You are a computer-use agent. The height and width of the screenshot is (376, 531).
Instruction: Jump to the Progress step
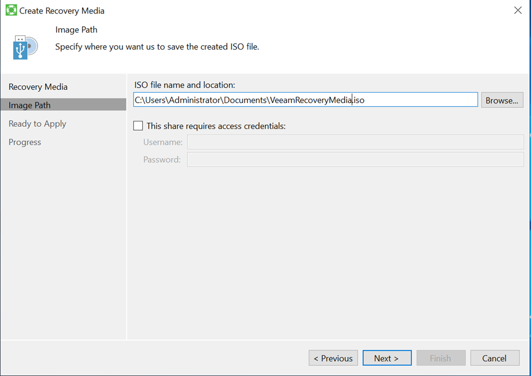tap(25, 142)
